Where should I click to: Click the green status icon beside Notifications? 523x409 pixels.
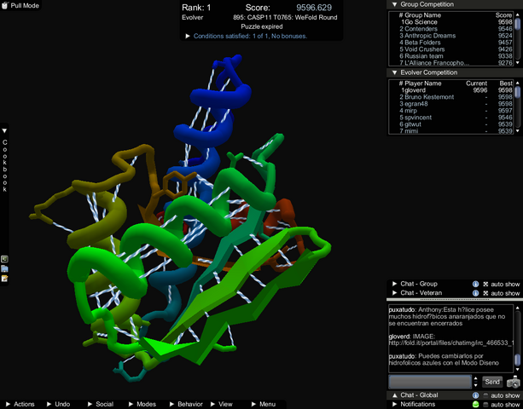click(x=475, y=405)
